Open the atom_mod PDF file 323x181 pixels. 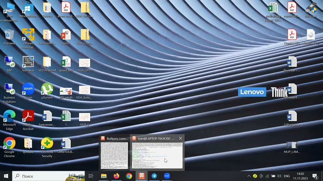click(x=66, y=10)
